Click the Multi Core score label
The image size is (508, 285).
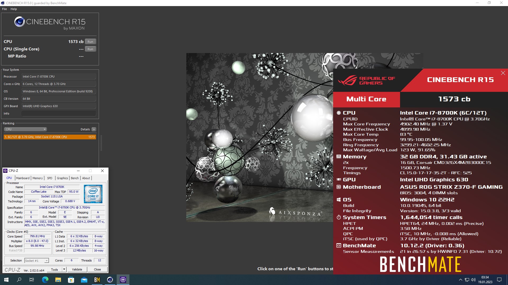[366, 99]
